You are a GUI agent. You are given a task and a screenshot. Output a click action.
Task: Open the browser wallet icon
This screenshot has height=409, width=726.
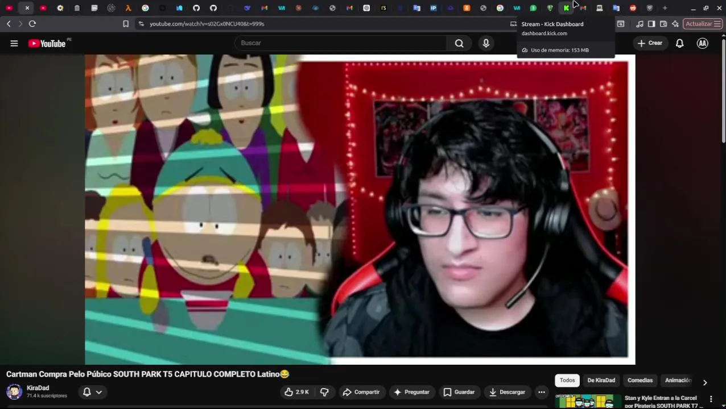click(663, 24)
